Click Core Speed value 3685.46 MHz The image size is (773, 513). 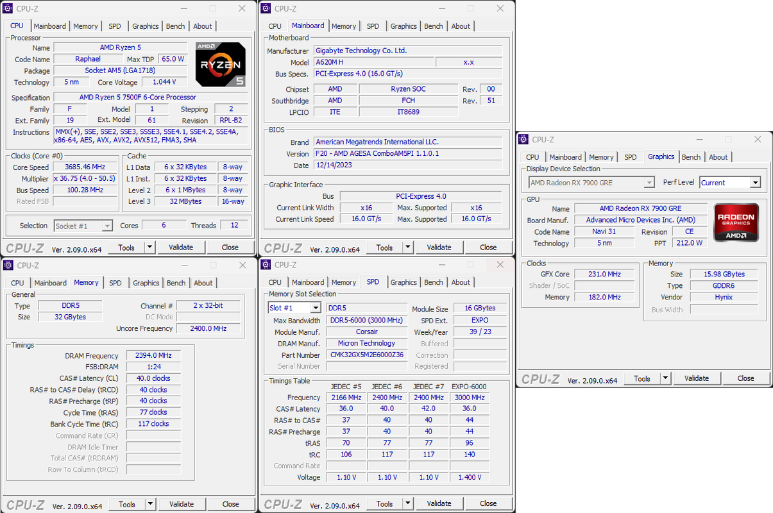click(85, 167)
